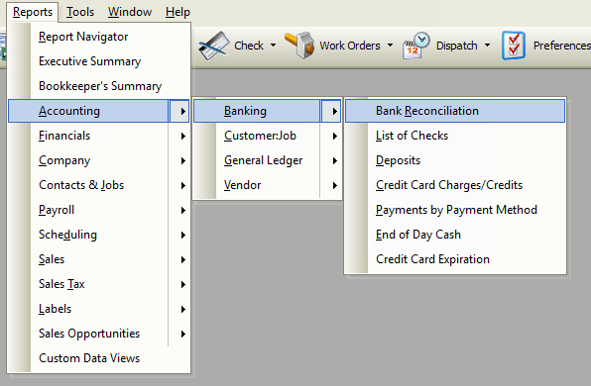
Task: Open the Window menu
Action: pyautogui.click(x=130, y=12)
